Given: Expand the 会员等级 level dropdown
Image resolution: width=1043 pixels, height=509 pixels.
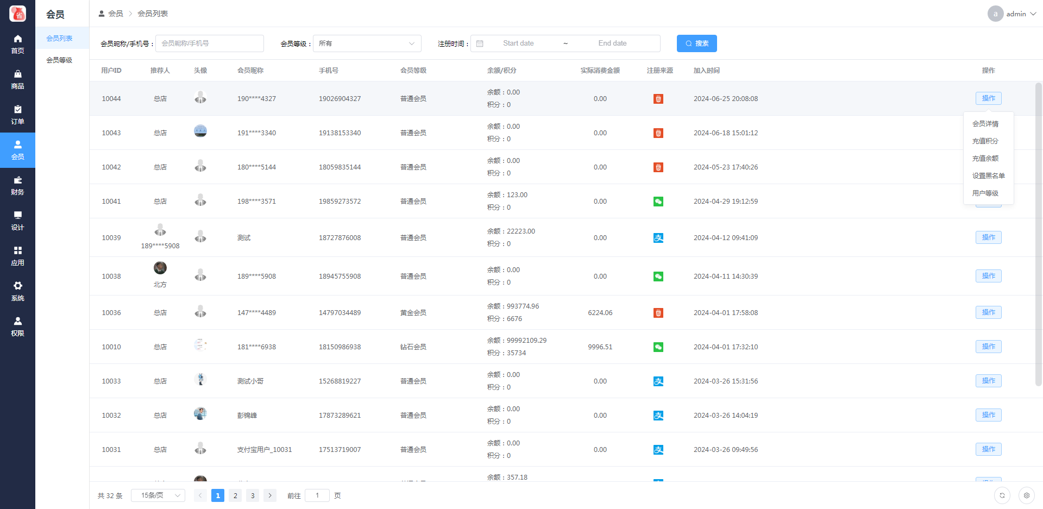Looking at the screenshot, I should tap(367, 43).
